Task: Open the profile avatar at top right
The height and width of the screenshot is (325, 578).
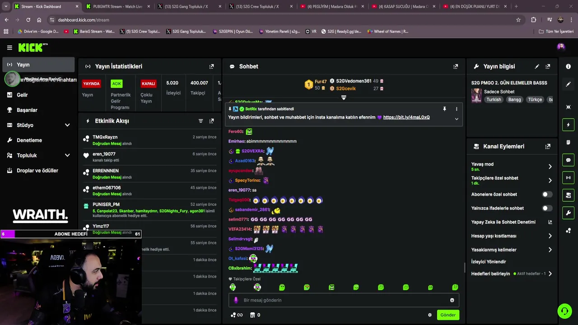Action: [561, 46]
